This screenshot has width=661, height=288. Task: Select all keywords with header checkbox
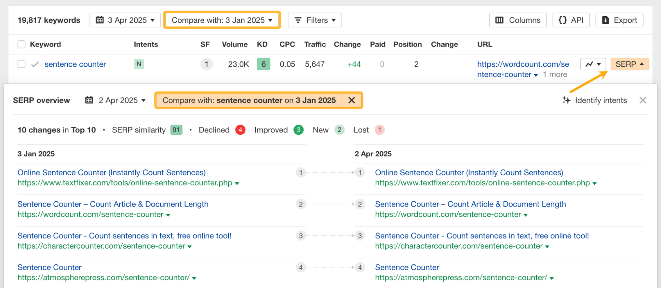pos(21,44)
